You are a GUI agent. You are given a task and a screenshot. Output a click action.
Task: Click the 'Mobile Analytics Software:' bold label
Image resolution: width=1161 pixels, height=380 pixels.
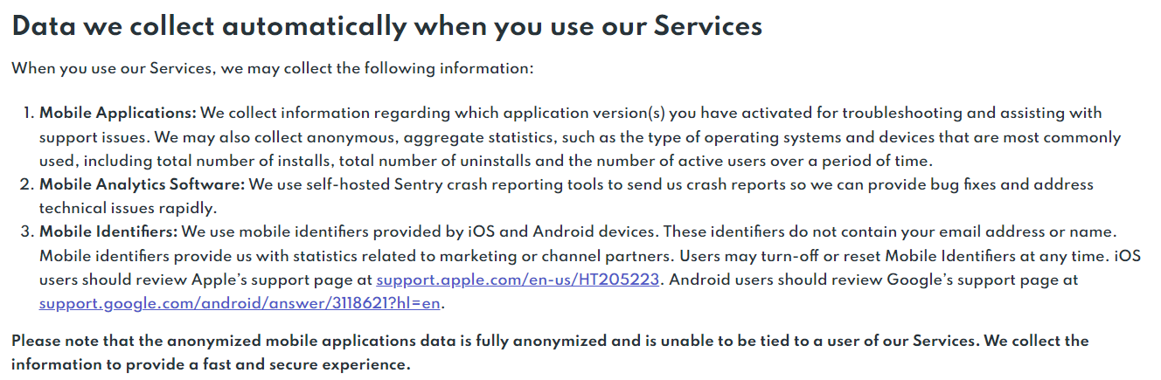click(x=143, y=184)
